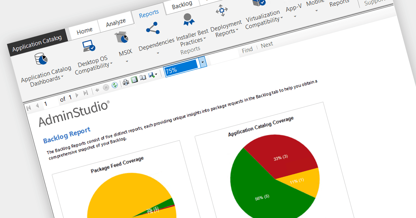Go to next report page

[77, 94]
